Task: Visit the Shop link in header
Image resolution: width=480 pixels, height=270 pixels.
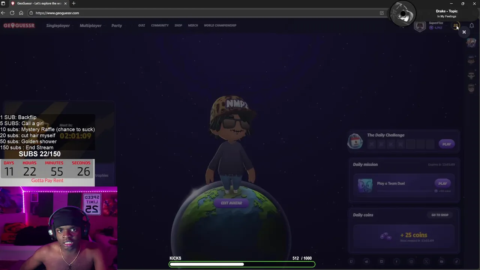Action: (178, 25)
